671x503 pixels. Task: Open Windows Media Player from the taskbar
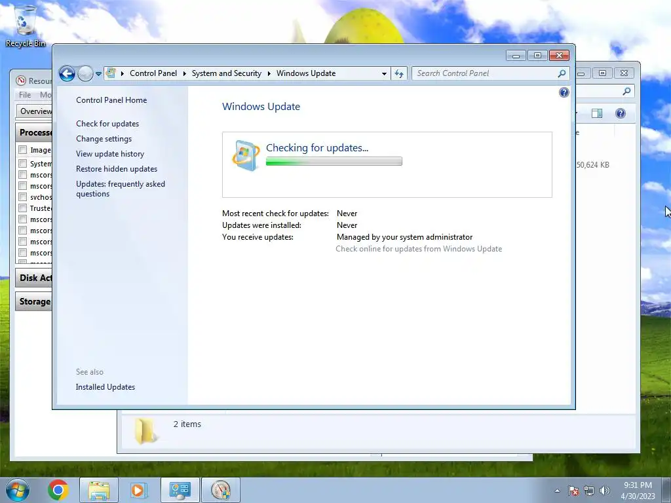(138, 490)
